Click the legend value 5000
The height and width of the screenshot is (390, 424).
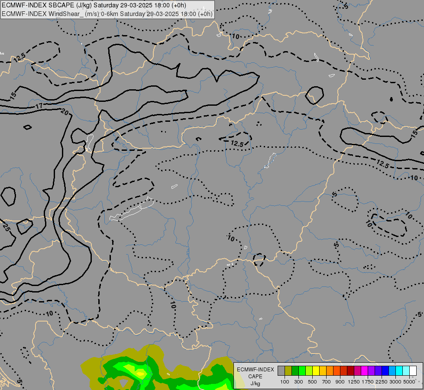409,382
